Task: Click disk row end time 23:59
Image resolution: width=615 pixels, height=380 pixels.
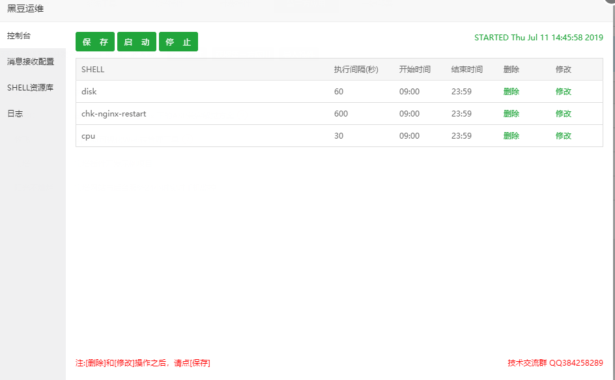Action: [461, 92]
